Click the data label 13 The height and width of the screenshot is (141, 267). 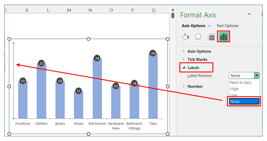(x=116, y=86)
